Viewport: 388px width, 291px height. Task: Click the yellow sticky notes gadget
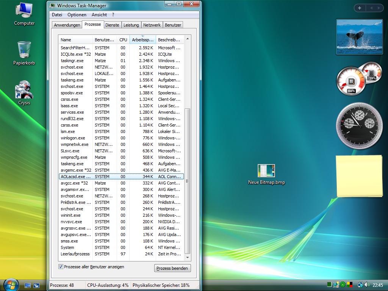[359, 176]
